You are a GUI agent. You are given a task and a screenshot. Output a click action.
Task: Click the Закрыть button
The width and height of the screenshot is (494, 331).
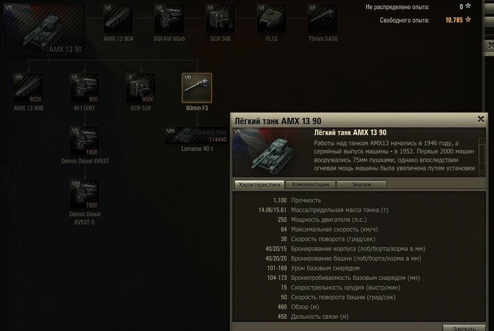click(464, 328)
